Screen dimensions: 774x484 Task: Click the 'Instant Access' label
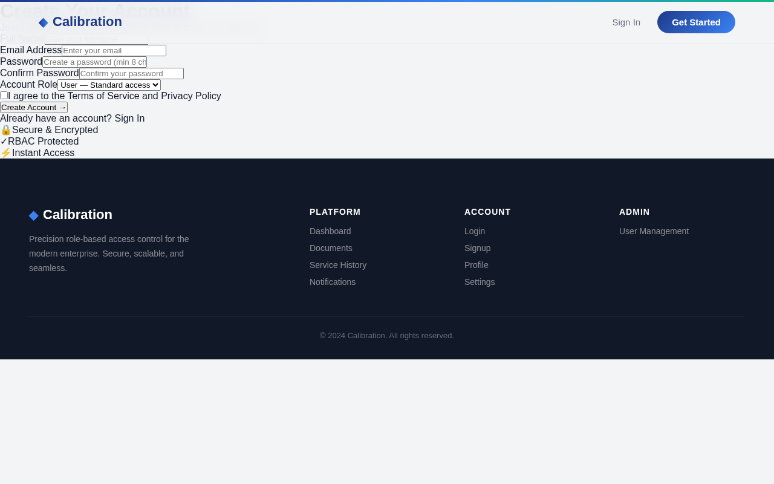44,152
